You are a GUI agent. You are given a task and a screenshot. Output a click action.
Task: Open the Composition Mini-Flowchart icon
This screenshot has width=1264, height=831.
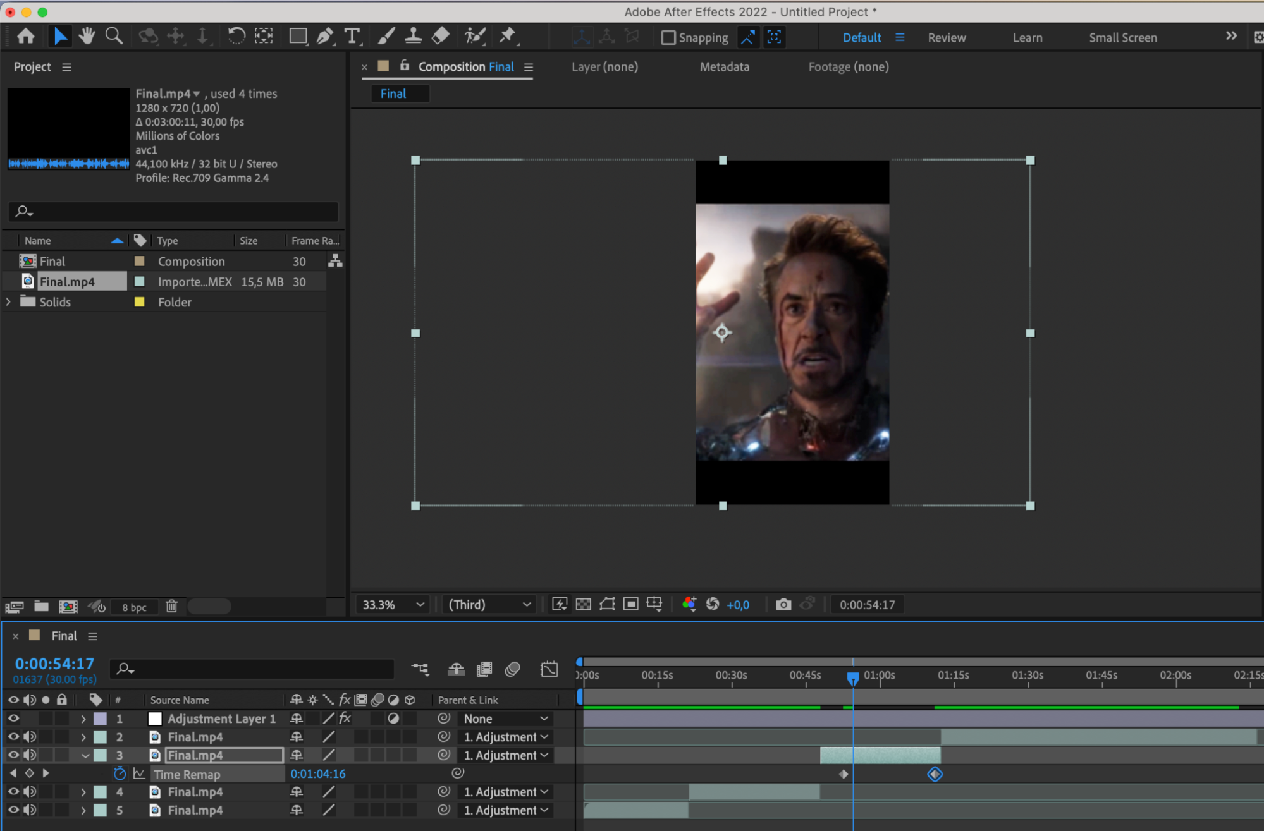420,669
